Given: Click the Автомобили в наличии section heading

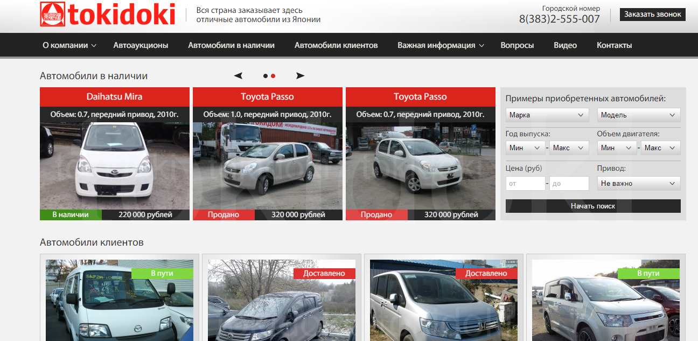Looking at the screenshot, I should [94, 76].
